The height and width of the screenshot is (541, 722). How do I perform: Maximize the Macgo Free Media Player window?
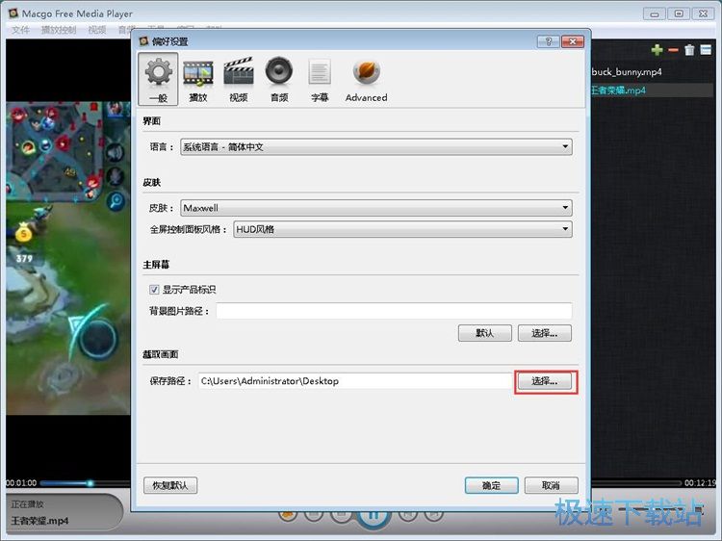[x=679, y=13]
